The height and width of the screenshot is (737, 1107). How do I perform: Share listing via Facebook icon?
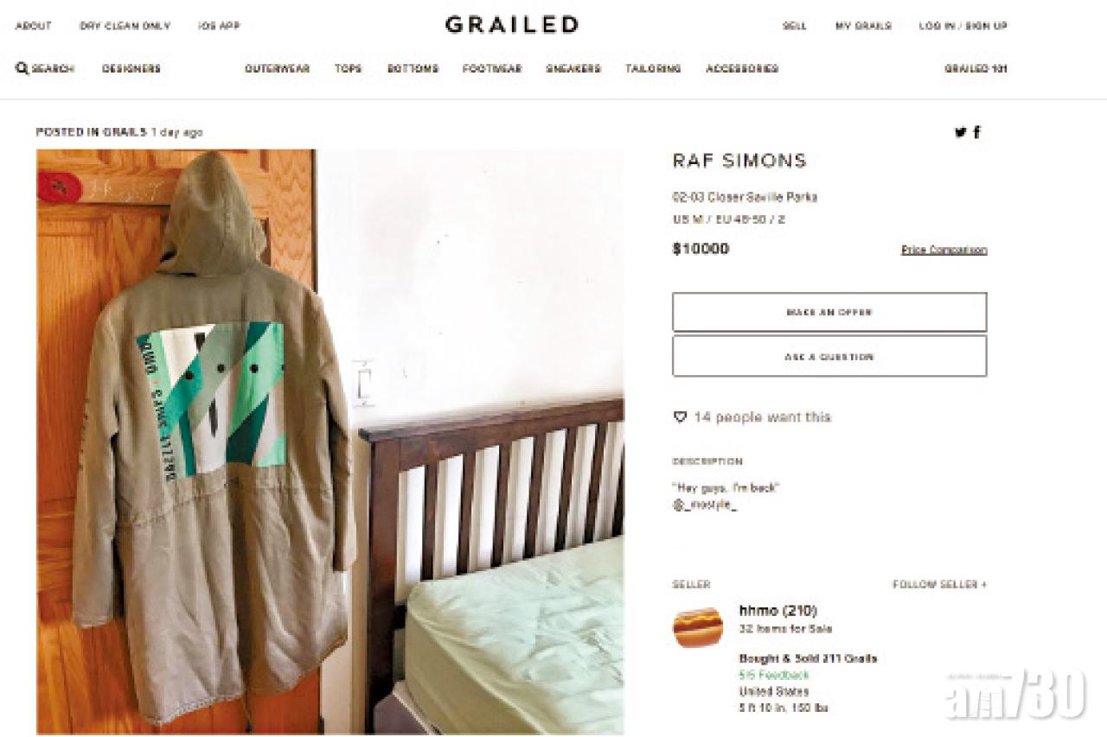(977, 132)
